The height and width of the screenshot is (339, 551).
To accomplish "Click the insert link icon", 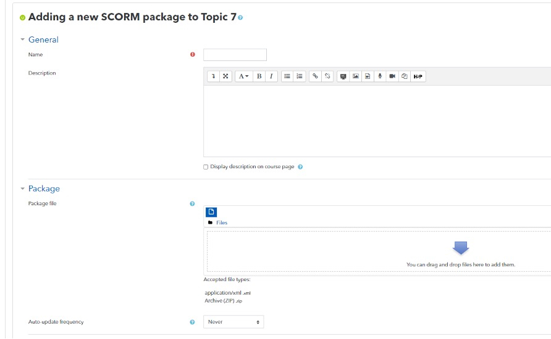I will (315, 76).
